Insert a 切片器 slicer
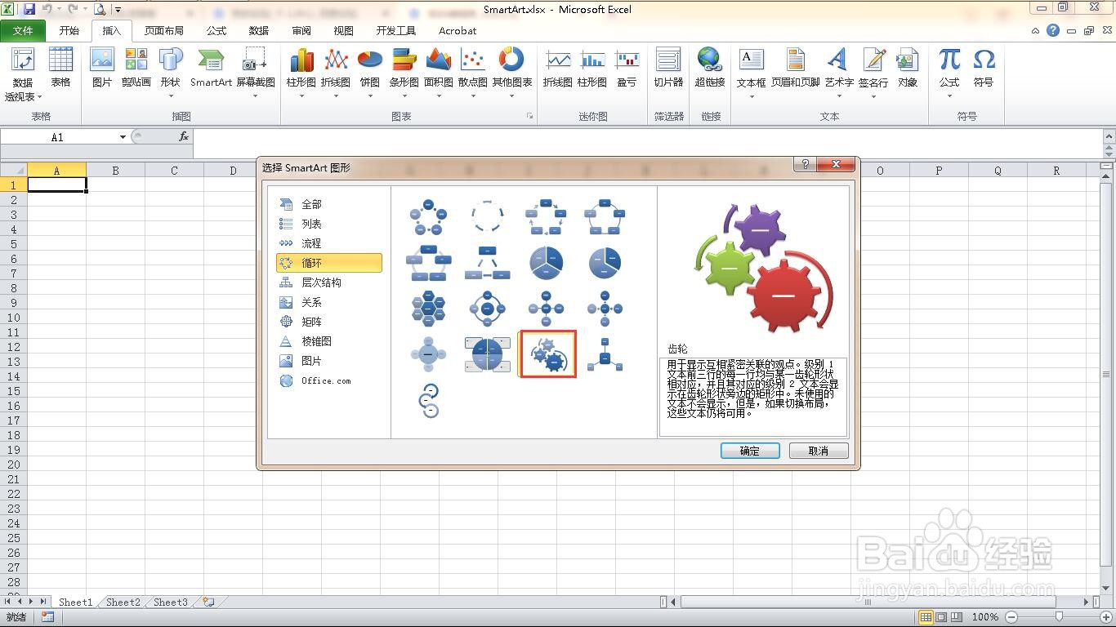Screen dimensions: 1116x627 668,68
